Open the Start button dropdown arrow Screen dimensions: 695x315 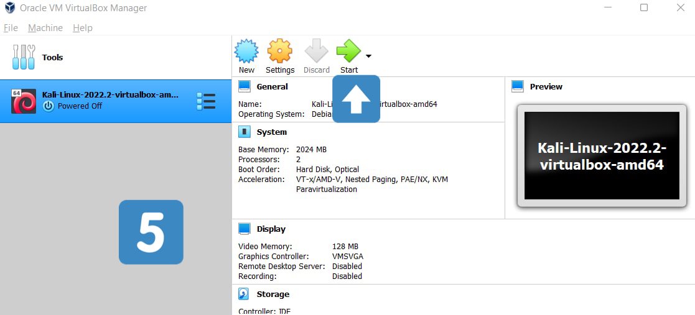368,56
